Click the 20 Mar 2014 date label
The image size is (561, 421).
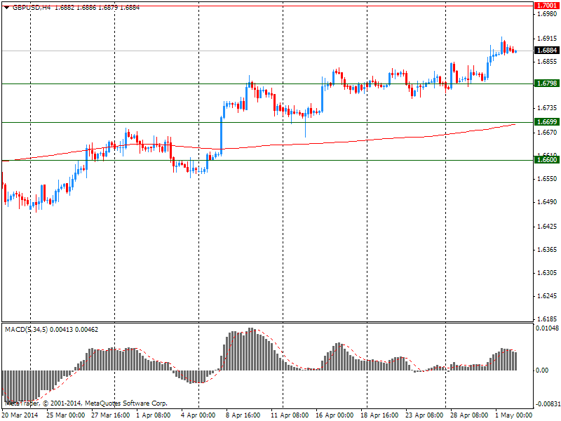[x=20, y=415]
